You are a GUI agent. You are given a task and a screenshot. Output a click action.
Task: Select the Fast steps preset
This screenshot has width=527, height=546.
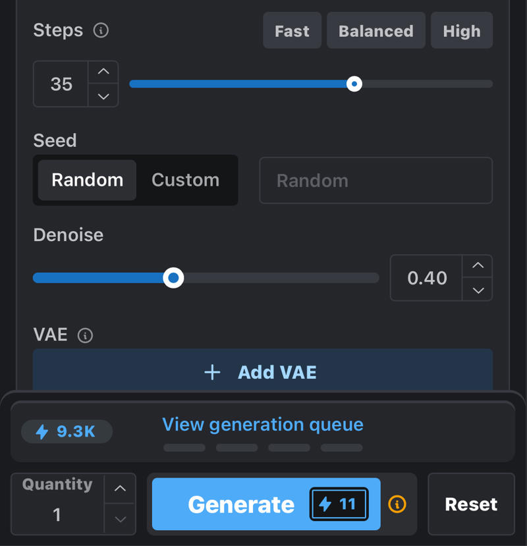[292, 31]
